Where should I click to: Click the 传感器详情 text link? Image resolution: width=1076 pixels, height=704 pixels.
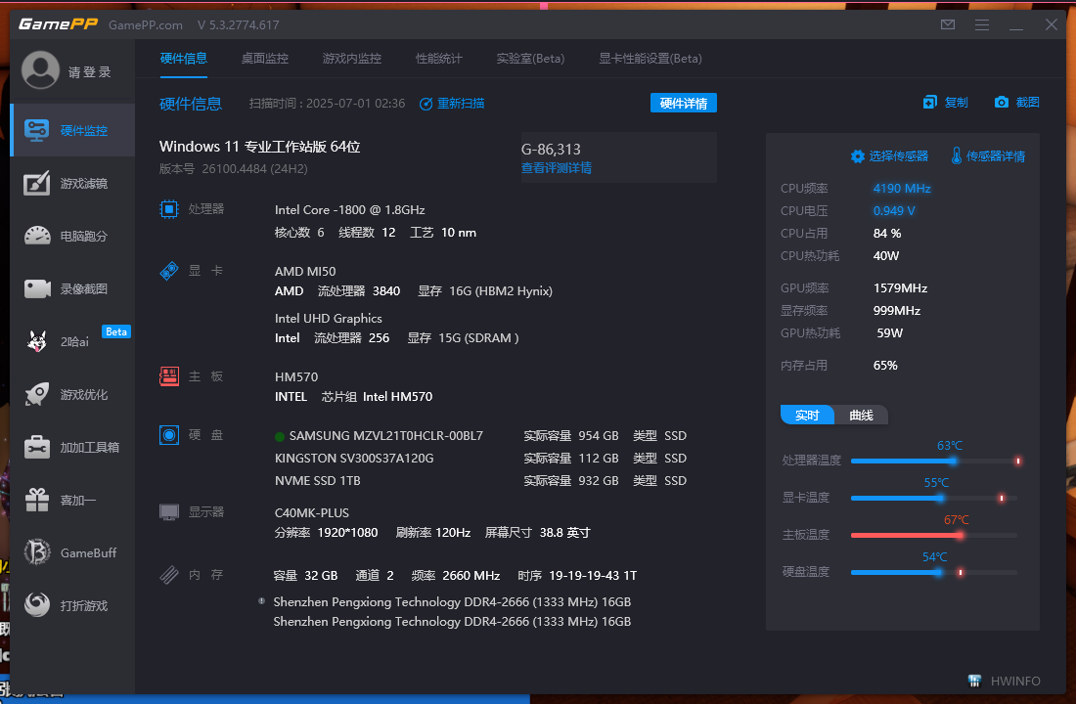click(996, 156)
